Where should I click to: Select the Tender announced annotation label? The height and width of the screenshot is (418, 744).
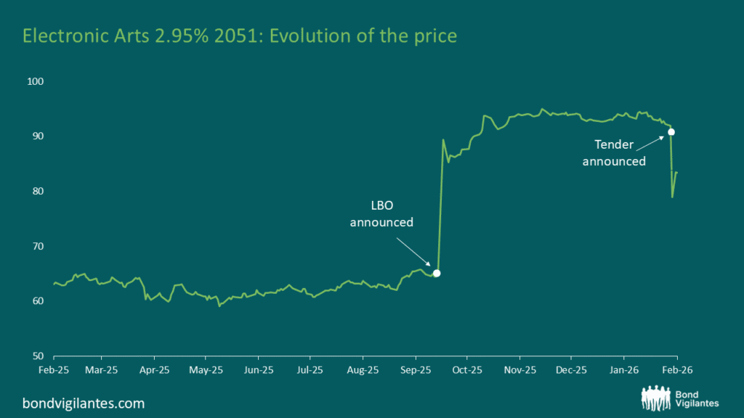pyautogui.click(x=614, y=153)
